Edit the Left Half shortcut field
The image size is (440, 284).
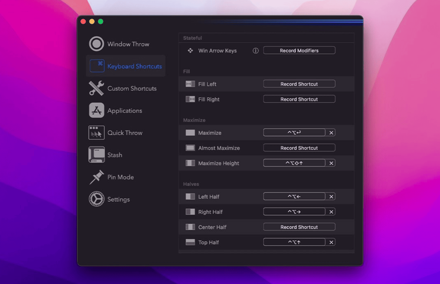pos(294,197)
